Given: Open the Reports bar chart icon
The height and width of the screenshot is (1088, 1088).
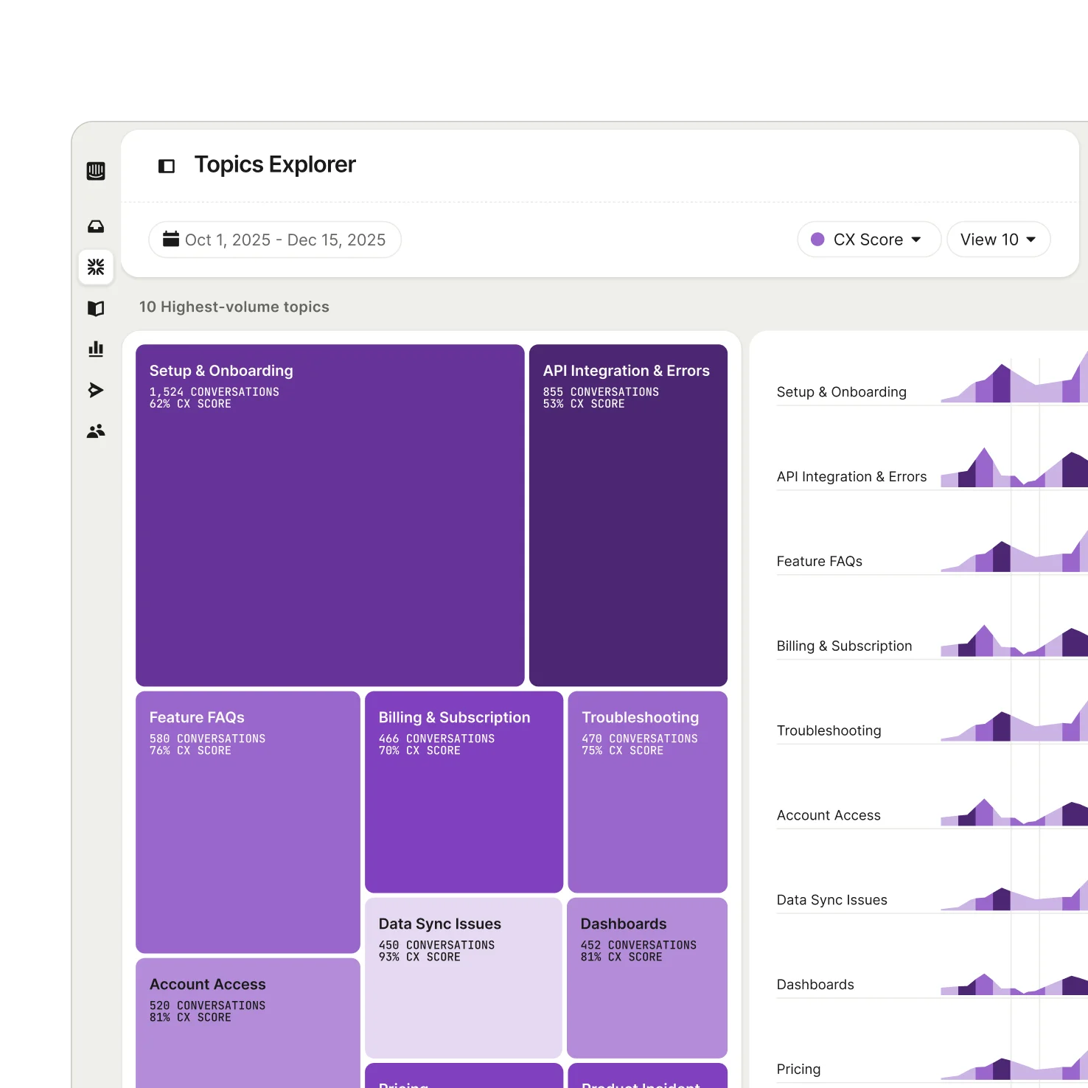Looking at the screenshot, I should tap(96, 349).
